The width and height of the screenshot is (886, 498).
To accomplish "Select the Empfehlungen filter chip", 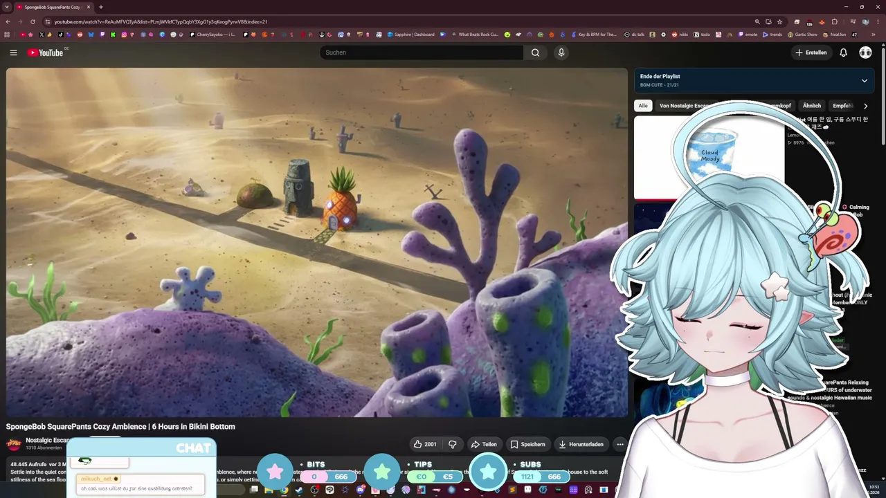I will point(842,106).
